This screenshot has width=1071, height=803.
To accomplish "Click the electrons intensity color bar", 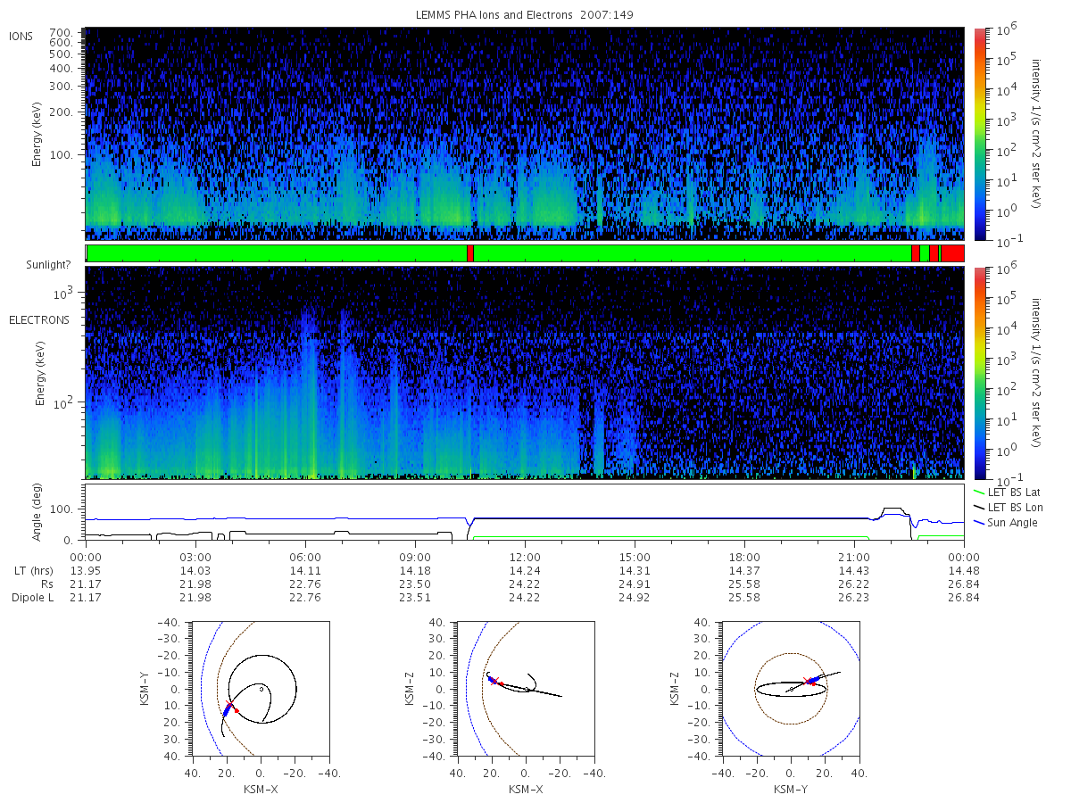I will pyautogui.click(x=979, y=373).
